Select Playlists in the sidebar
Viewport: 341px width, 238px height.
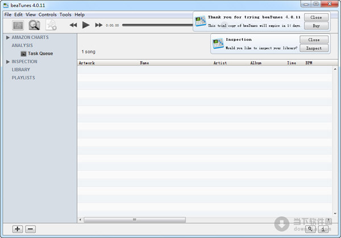coord(23,78)
